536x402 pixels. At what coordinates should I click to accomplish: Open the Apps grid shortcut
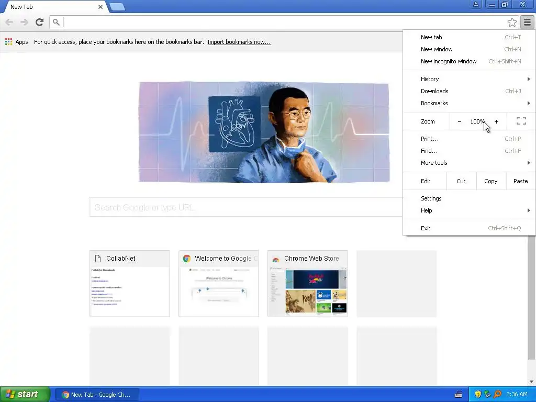(x=17, y=42)
